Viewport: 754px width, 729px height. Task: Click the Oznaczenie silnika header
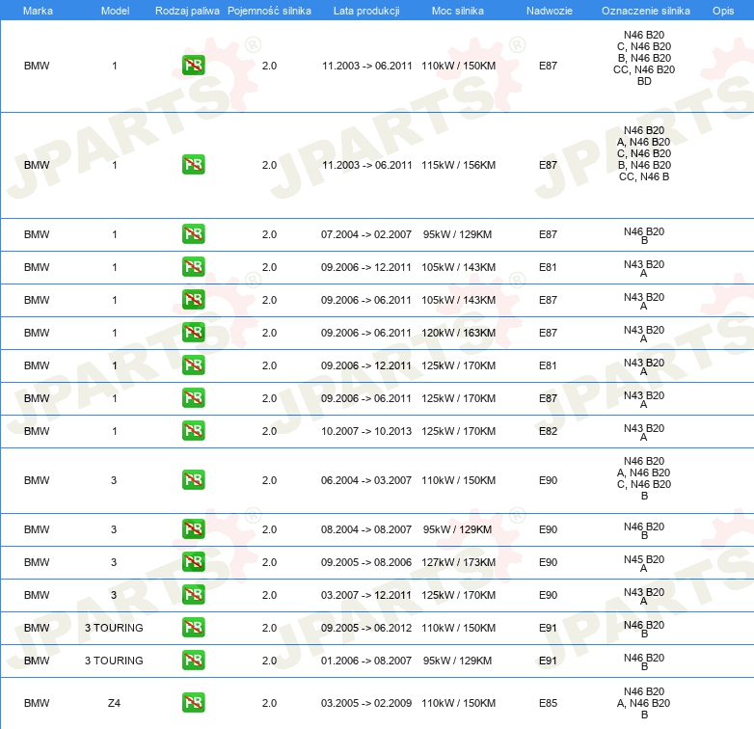(x=645, y=10)
